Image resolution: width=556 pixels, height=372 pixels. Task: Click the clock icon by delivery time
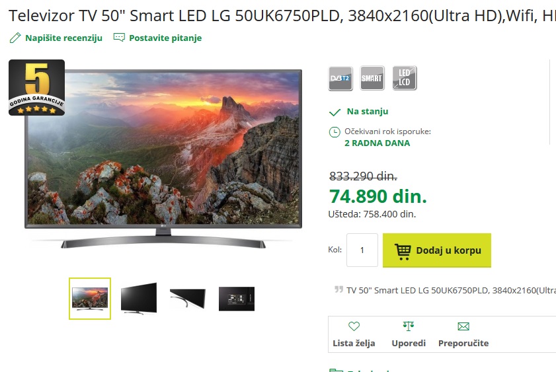(335, 132)
